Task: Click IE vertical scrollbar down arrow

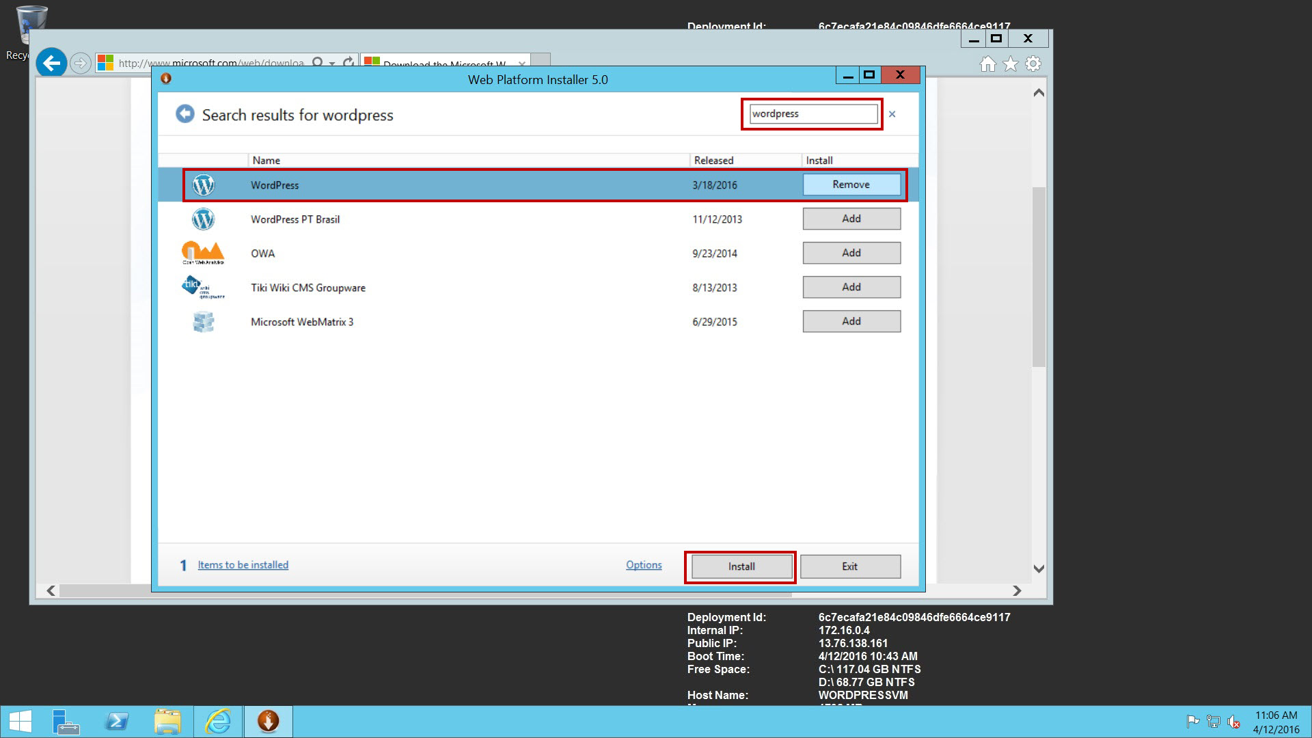Action: click(x=1039, y=569)
